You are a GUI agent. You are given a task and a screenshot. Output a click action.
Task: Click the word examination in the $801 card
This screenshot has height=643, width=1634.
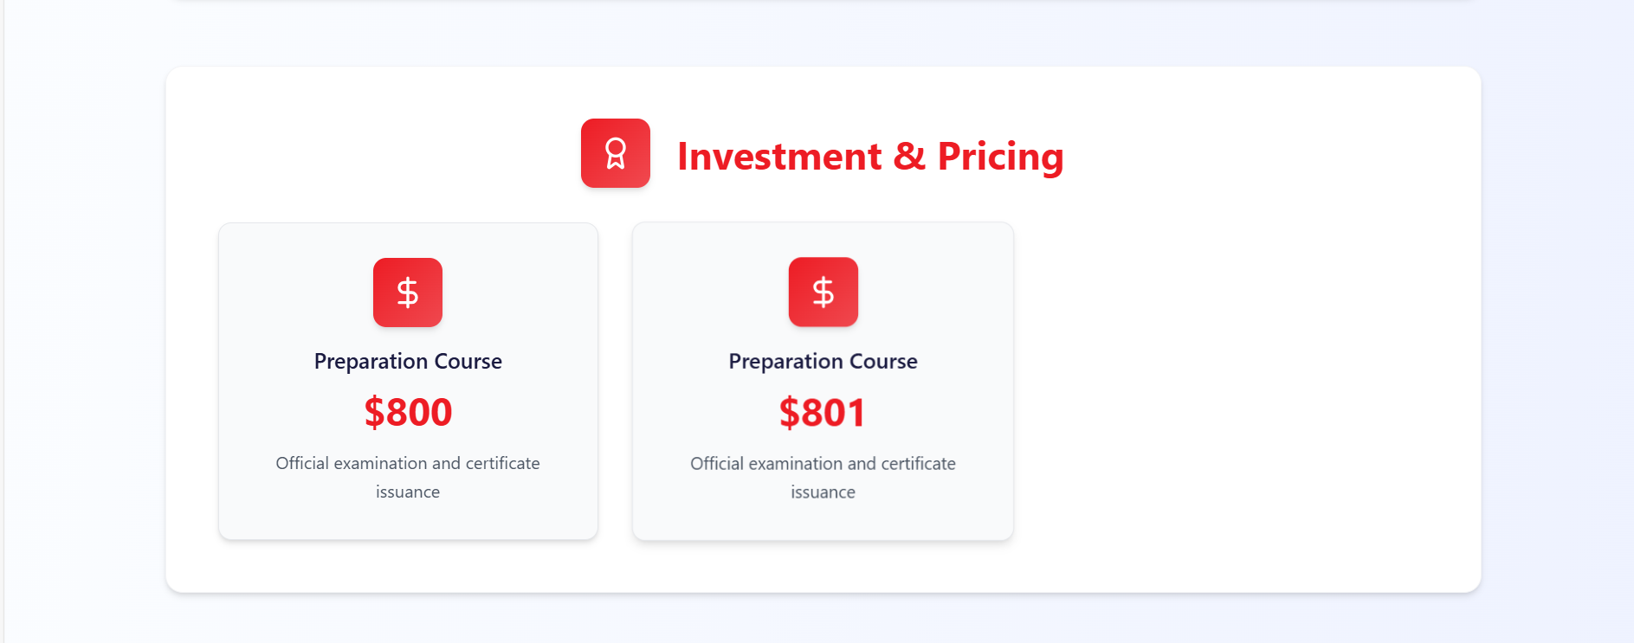tap(795, 464)
